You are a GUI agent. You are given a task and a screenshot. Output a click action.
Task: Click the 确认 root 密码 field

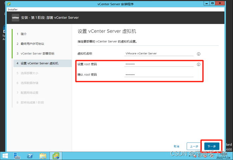[159, 75]
